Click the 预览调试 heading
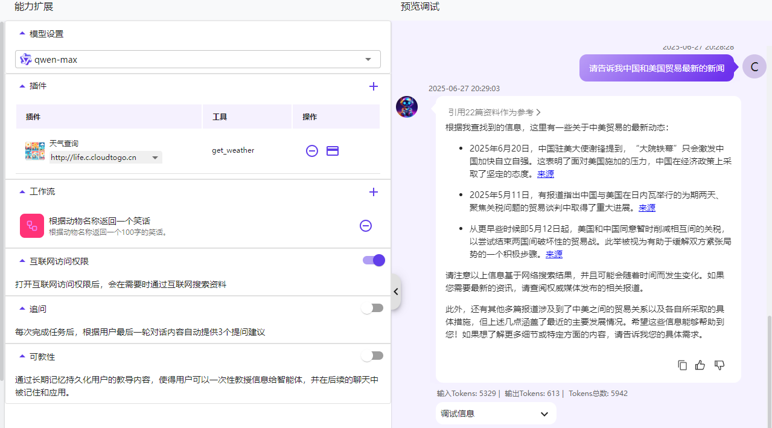This screenshot has height=428, width=772. click(420, 7)
